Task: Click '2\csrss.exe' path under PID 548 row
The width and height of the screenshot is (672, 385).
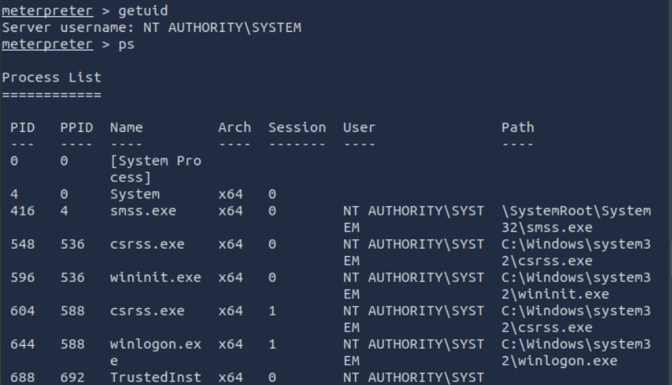Action: pyautogui.click(x=547, y=261)
